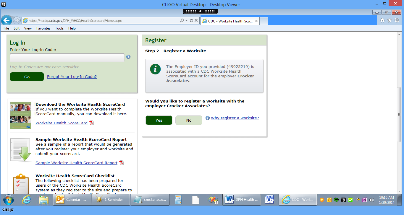Screen dimensions: 404x215
Task: Open the browser Home page icon
Action: click(382, 20)
